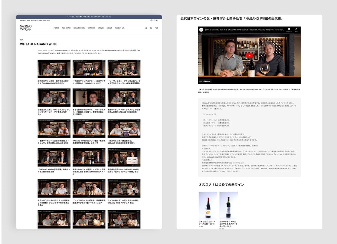The width and height of the screenshot is (337, 244).
Task: Click the Watch later clock icon on video
Action: click(x=289, y=30)
